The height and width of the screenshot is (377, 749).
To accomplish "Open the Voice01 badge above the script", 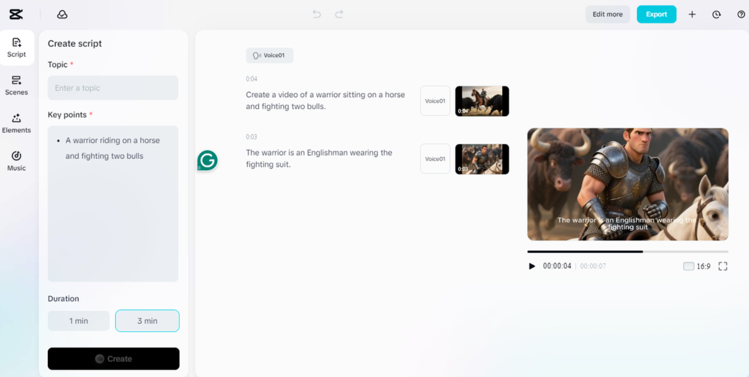I will coord(269,55).
